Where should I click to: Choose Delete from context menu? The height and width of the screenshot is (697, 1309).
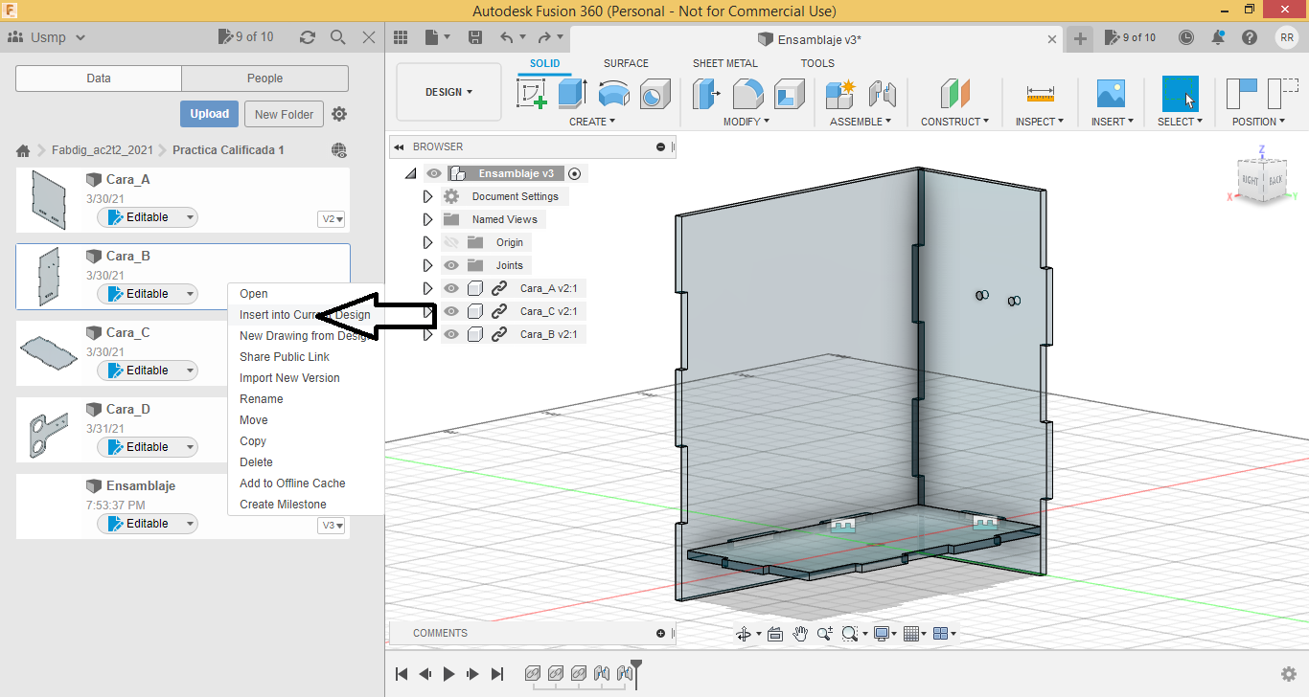pyautogui.click(x=256, y=462)
